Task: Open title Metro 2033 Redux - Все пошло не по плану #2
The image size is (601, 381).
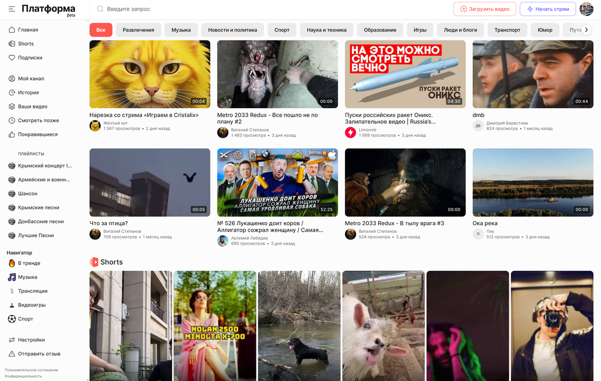Action: [267, 118]
